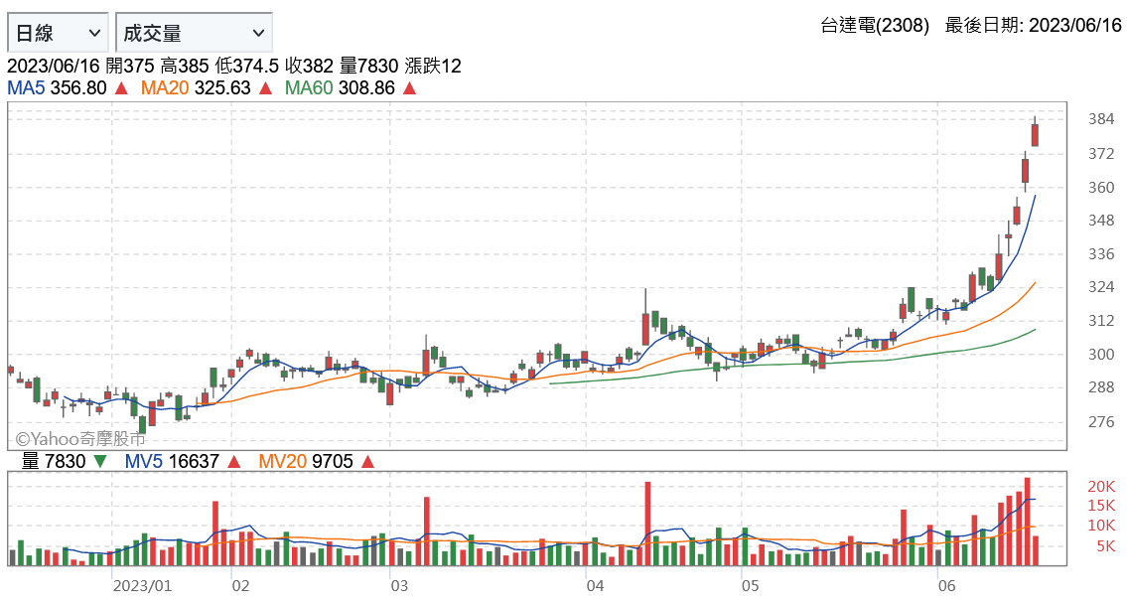The height and width of the screenshot is (607, 1127).
Task: Click the 量 7830 volume label
Action: 54,462
